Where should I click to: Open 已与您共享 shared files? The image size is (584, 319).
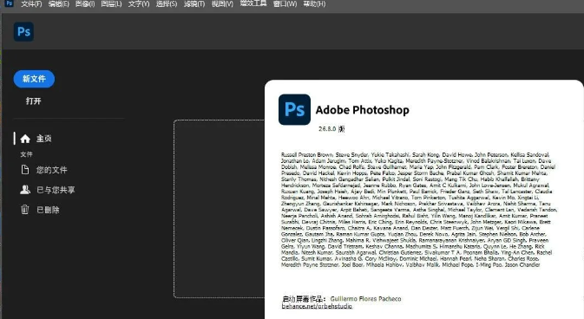coord(48,190)
